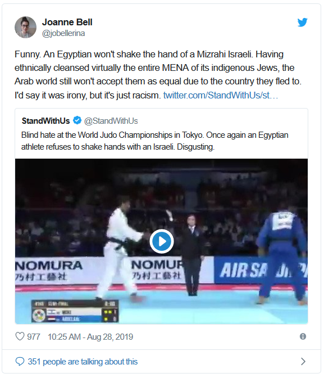Screen dimensions: 324x378
Task: Open the @jobellerina handle link
Action: tap(63, 33)
